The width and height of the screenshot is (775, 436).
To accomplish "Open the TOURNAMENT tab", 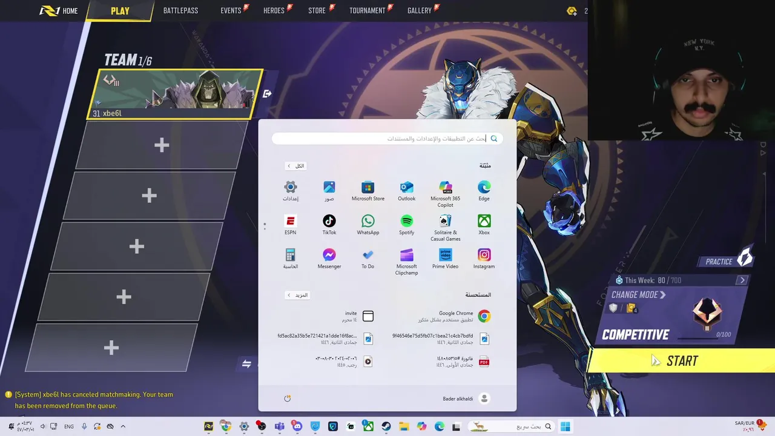I will point(367,10).
